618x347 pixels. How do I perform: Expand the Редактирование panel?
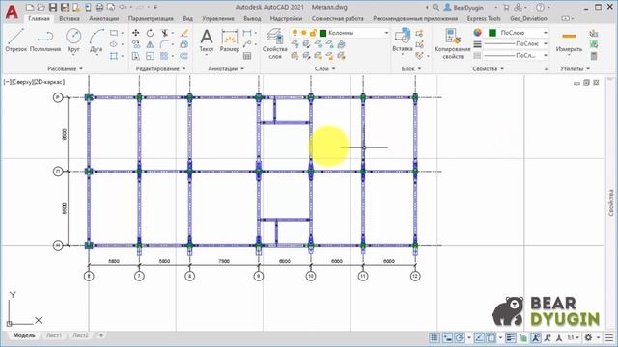coord(160,68)
